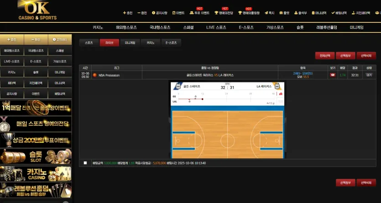The image size is (381, 203).
Task: Open 환전 in the top header links
Action: [x=142, y=13]
